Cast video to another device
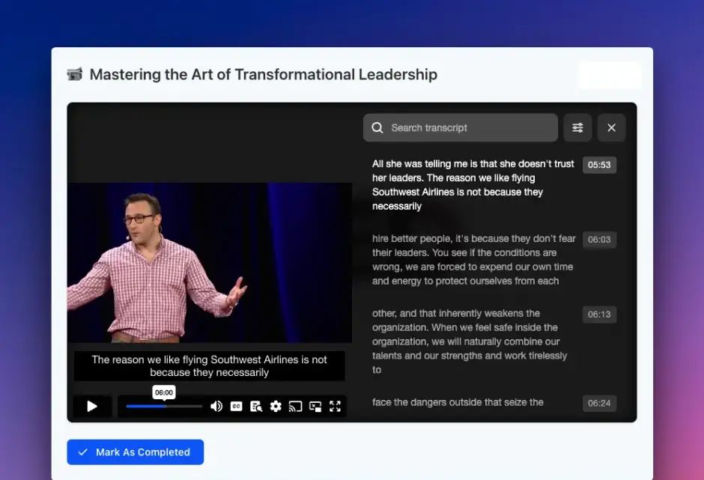This screenshot has width=704, height=480. pyautogui.click(x=295, y=407)
